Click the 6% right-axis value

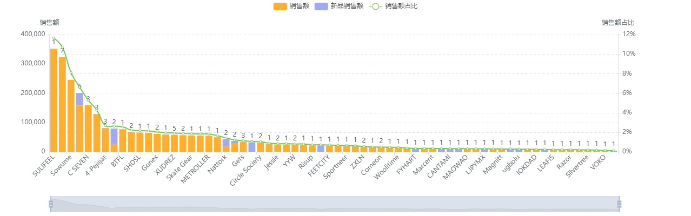tap(628, 93)
